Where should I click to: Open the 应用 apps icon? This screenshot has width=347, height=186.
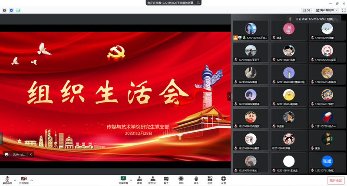tap(210, 179)
